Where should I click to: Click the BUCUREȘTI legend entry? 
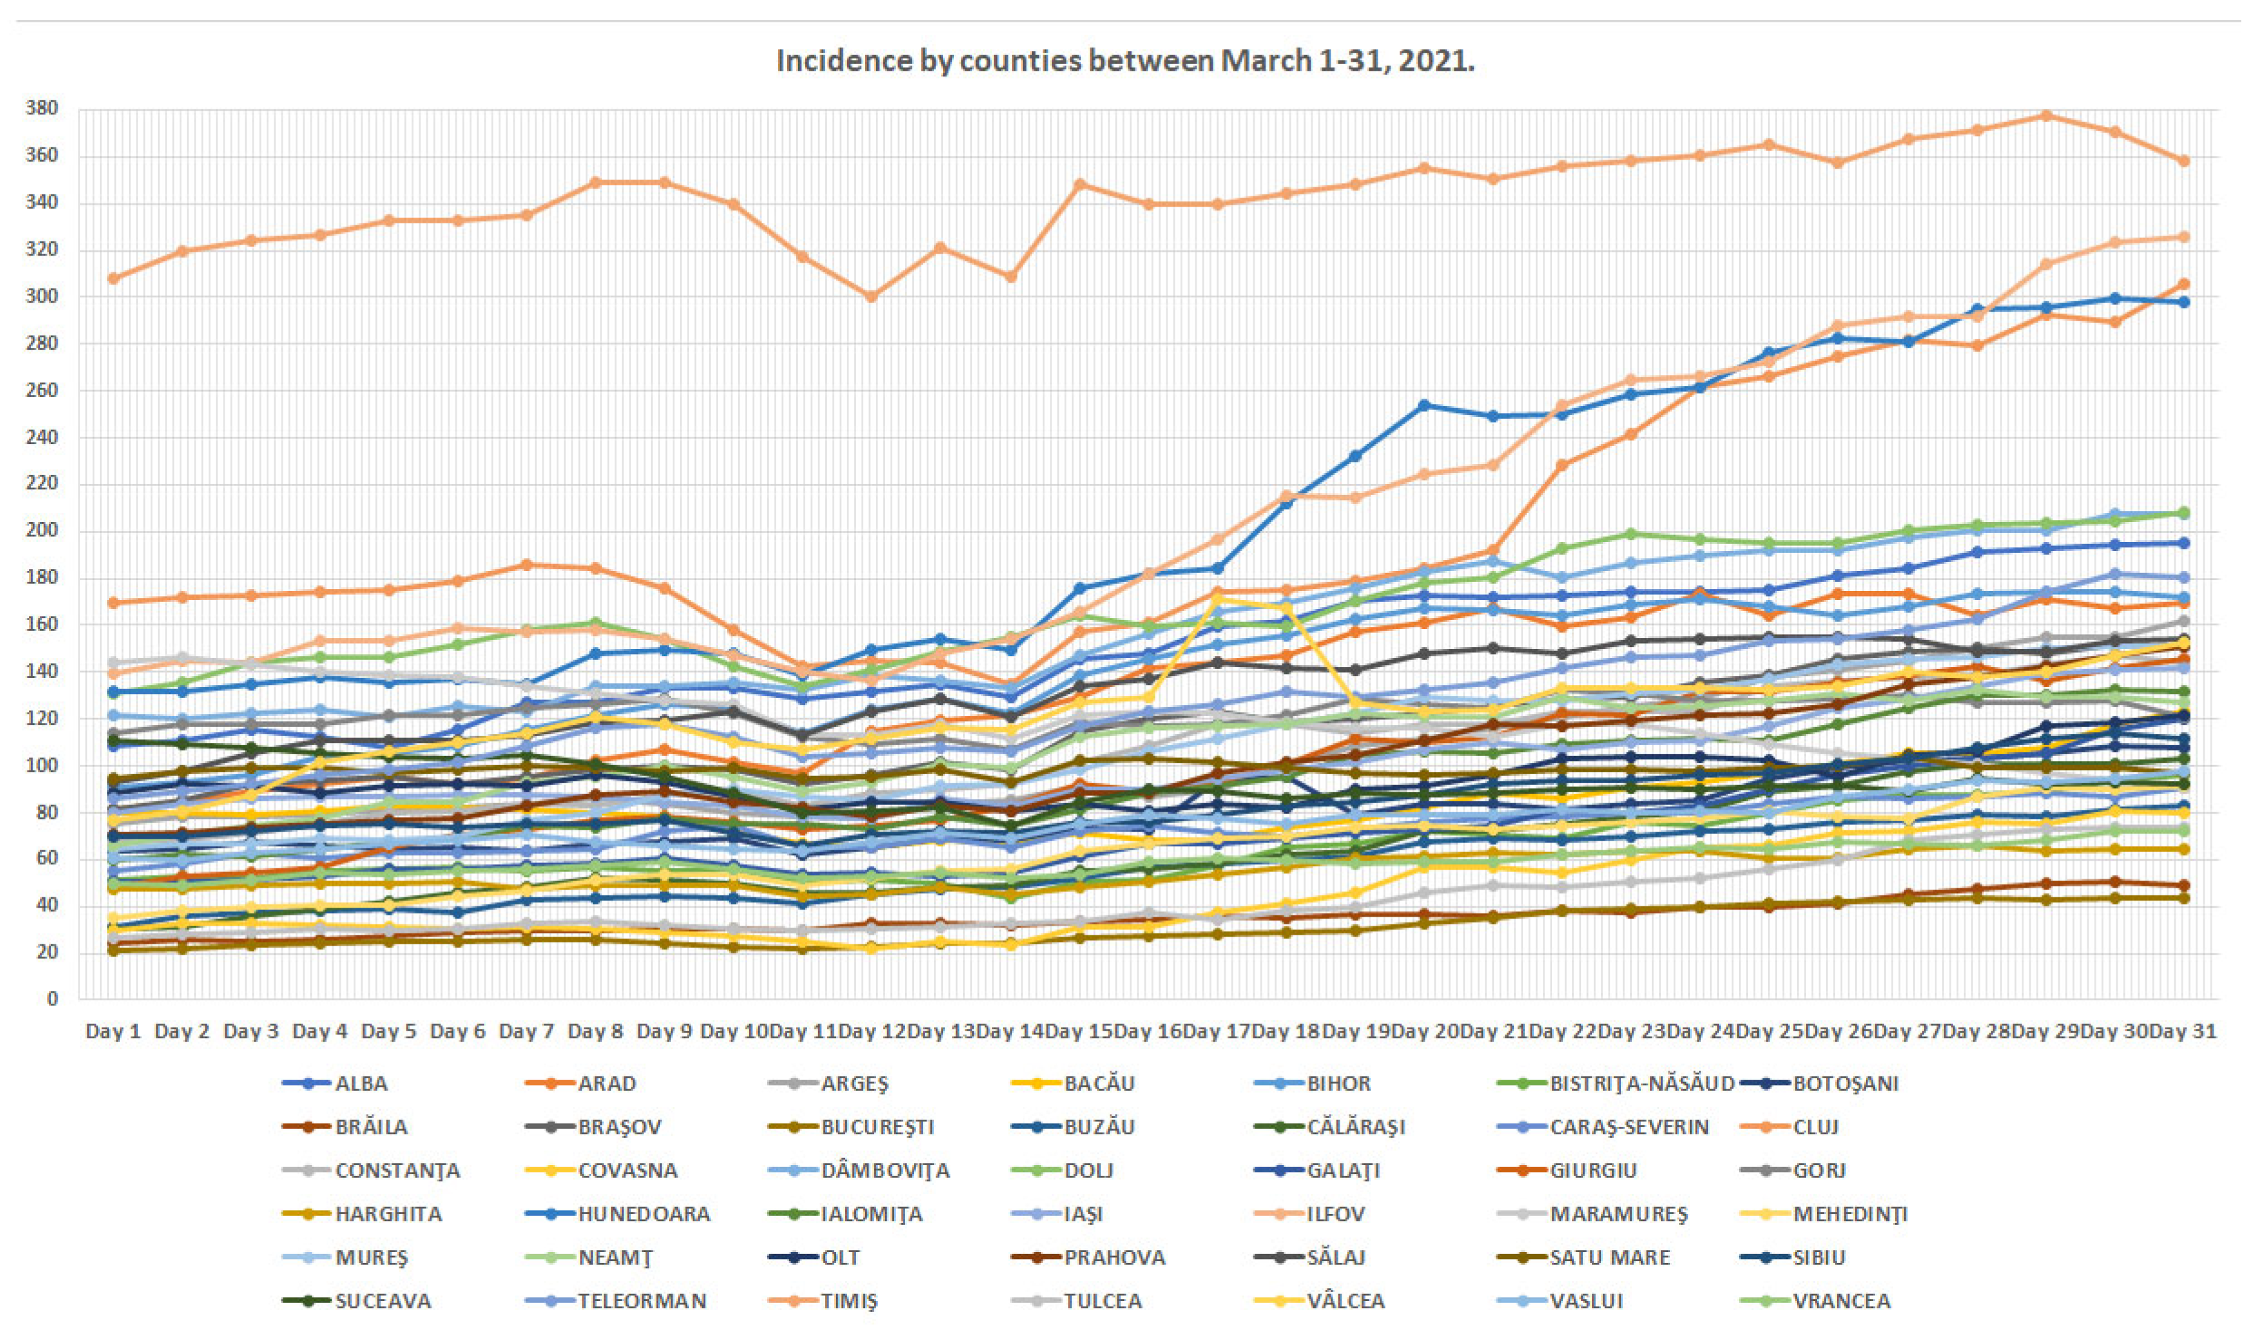coord(877,1127)
